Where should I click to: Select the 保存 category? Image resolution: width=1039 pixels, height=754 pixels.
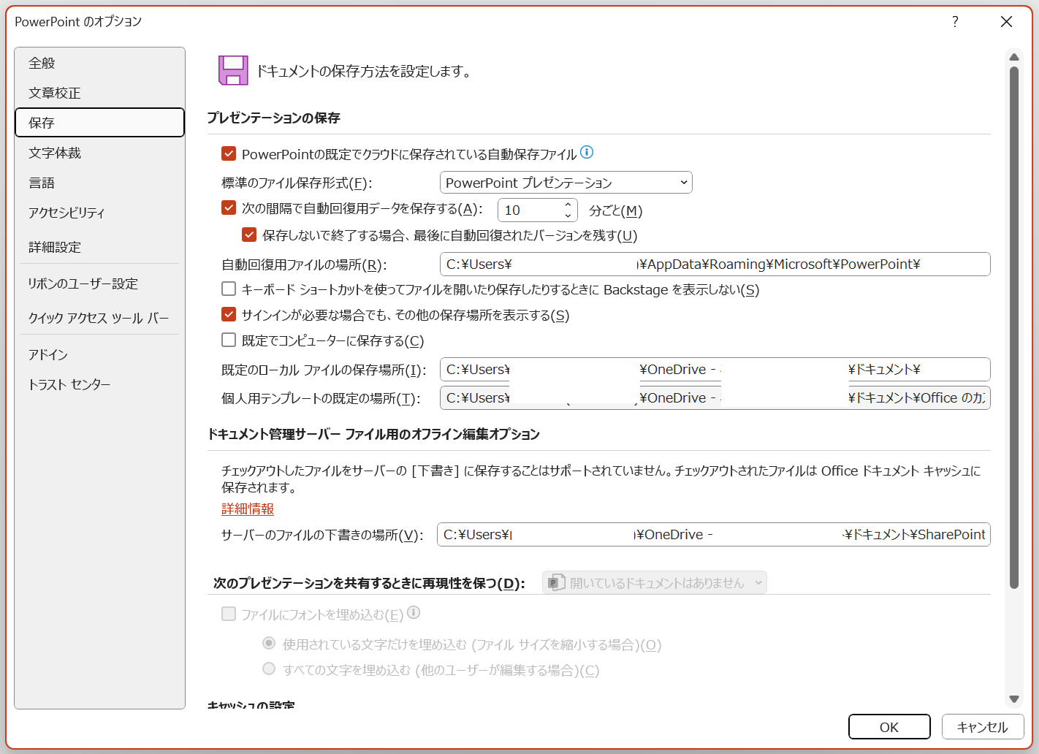click(99, 123)
